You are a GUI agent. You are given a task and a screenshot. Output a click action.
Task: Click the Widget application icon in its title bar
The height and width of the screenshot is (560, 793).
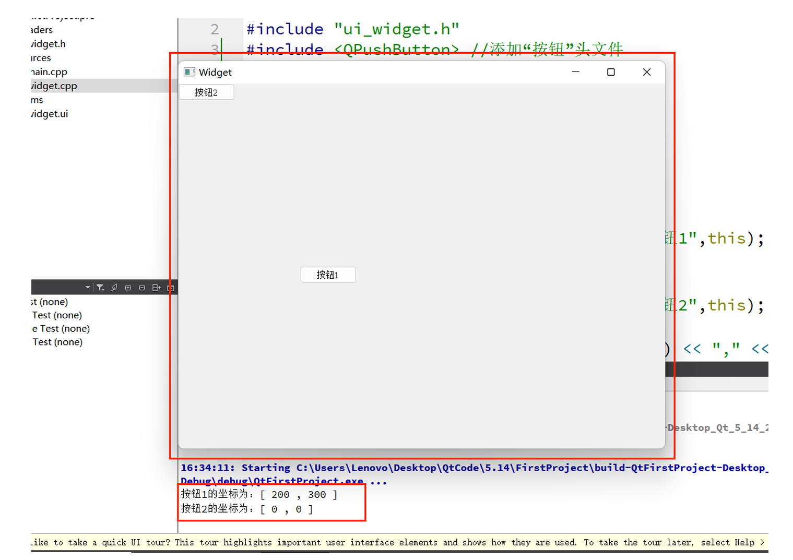coord(189,72)
